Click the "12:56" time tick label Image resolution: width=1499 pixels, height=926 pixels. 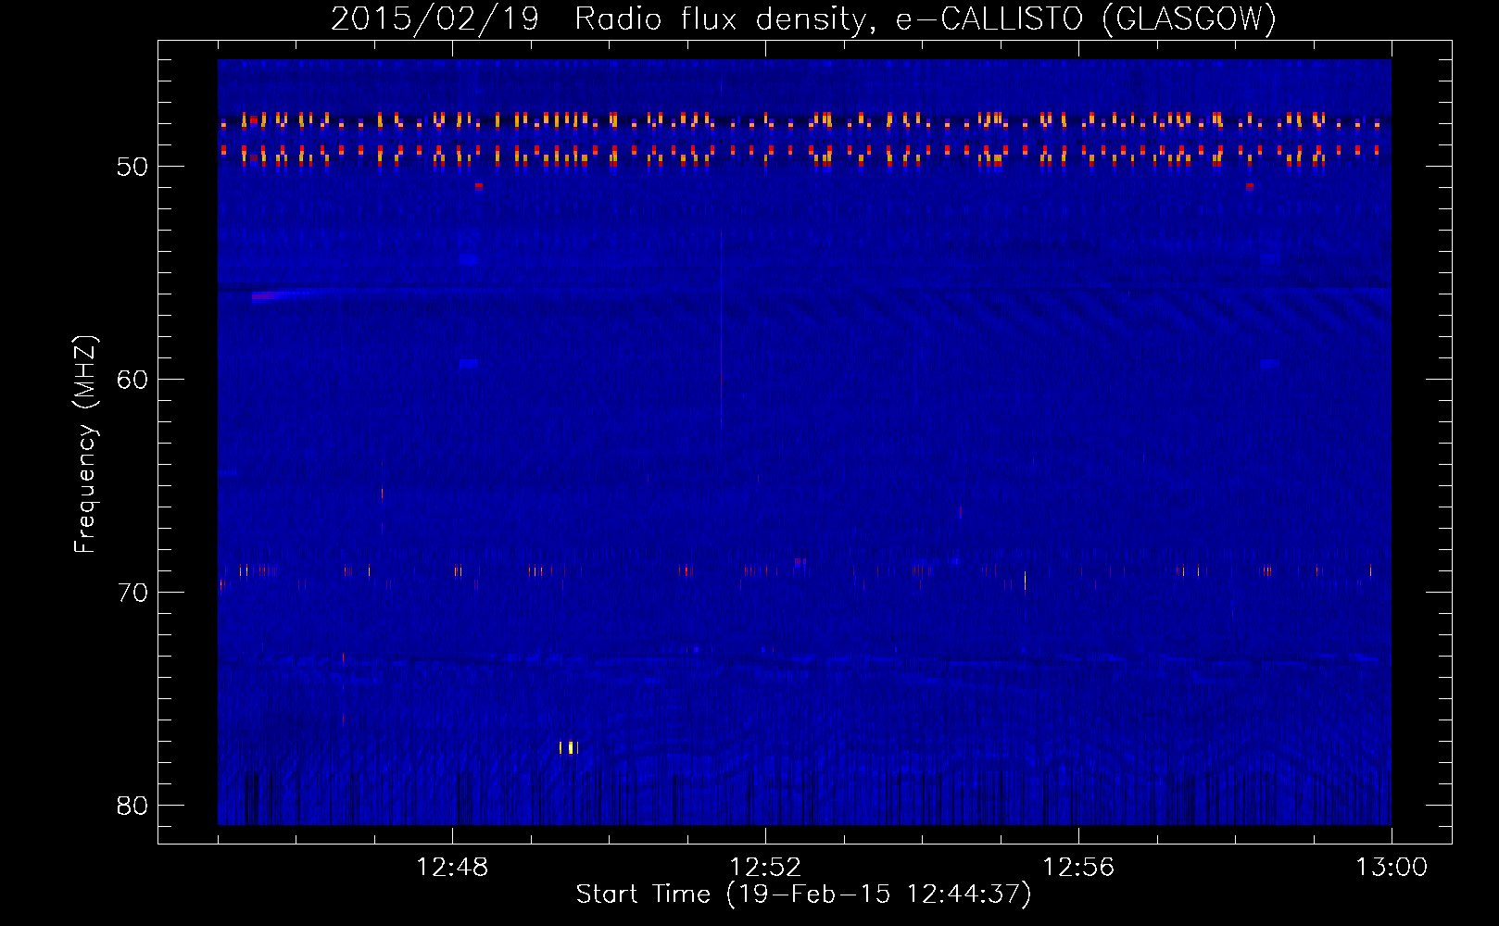1078,868
